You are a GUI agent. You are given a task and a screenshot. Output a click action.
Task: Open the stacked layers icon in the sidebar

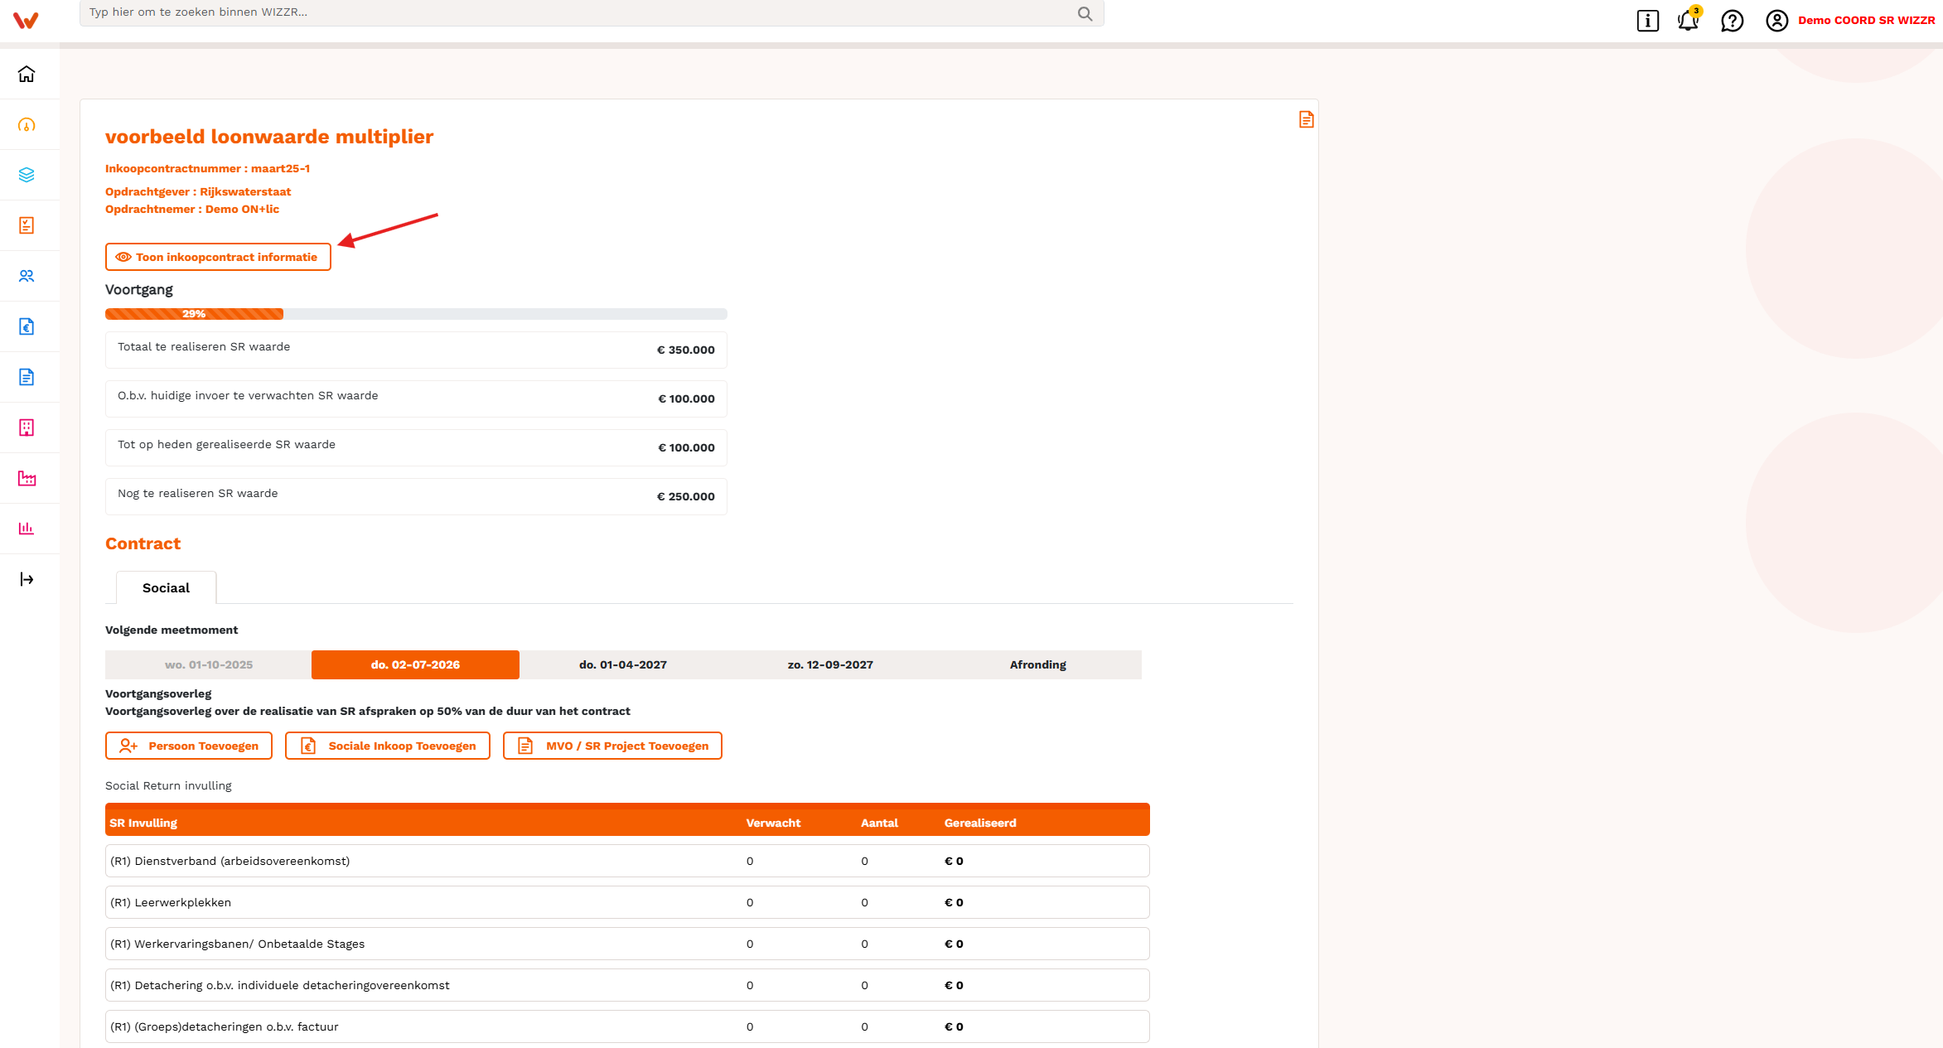pos(27,175)
